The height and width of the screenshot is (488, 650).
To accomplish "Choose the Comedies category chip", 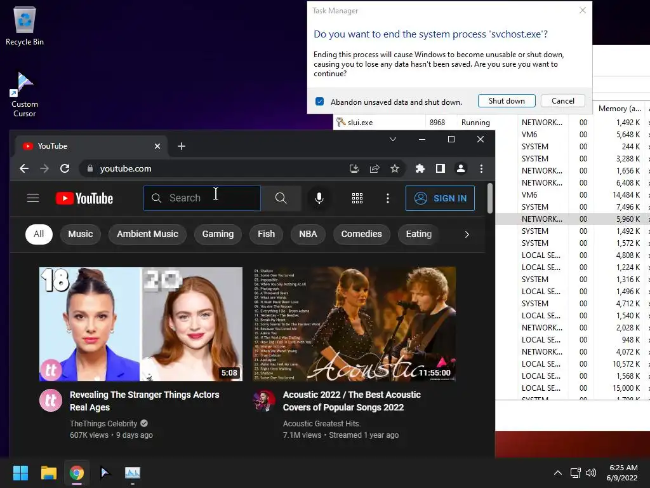I will tap(361, 234).
